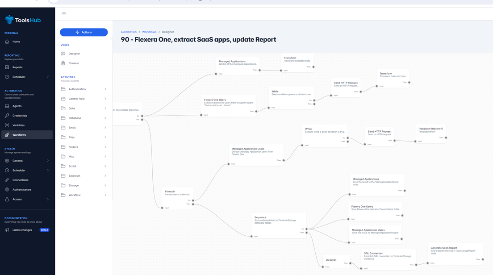Click the ToolsHub logo
Screen dimensions: 493x275
click(23, 20)
